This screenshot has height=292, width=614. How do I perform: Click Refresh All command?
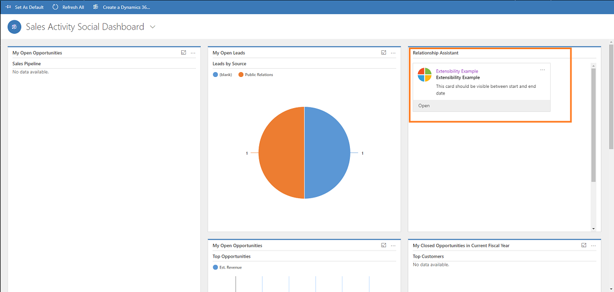(x=68, y=7)
